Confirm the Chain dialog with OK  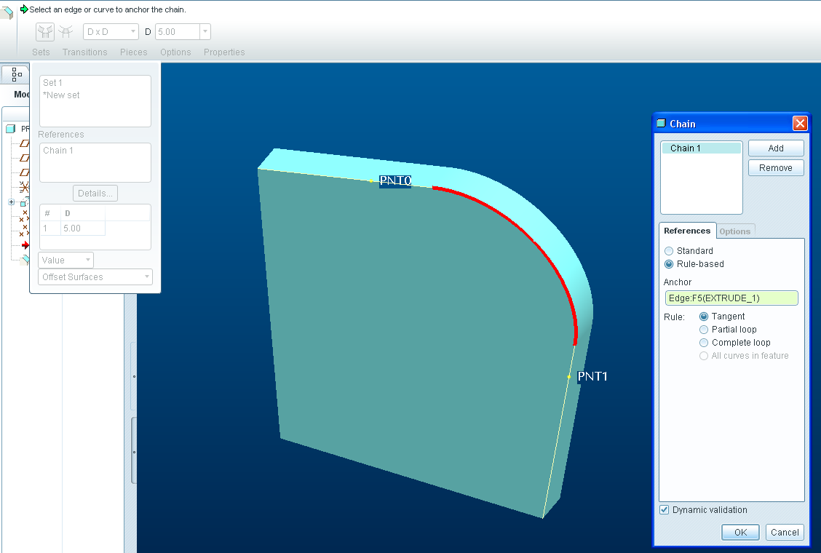[x=740, y=532]
